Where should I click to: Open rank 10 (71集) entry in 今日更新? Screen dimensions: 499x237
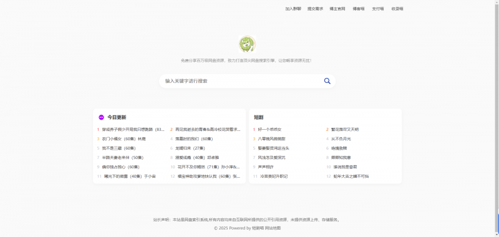click(x=209, y=167)
